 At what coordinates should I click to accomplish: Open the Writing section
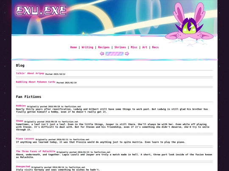pos(87,47)
